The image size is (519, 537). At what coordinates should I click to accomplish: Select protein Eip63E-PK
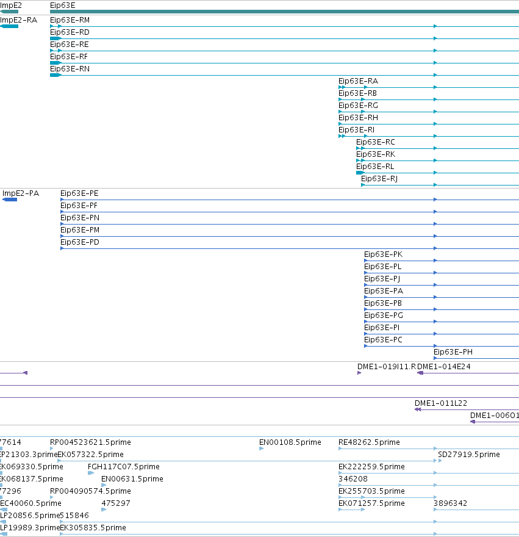(383, 254)
